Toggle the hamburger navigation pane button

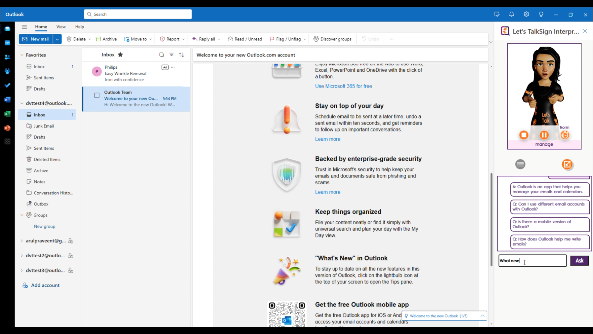point(24,27)
